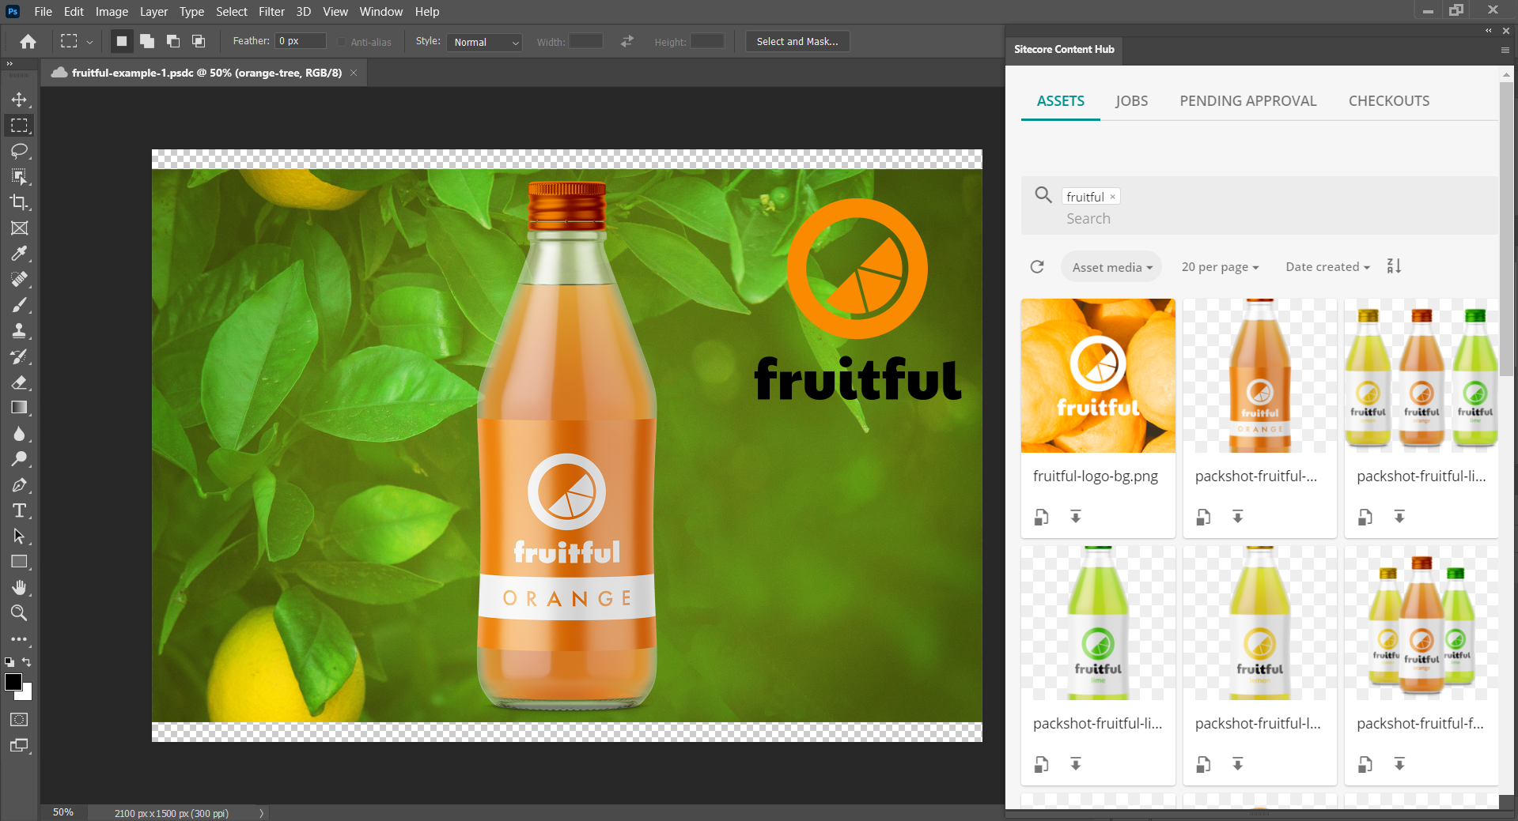
Task: Check out fruitful-logo-bg.png asset
Action: [x=1042, y=517]
